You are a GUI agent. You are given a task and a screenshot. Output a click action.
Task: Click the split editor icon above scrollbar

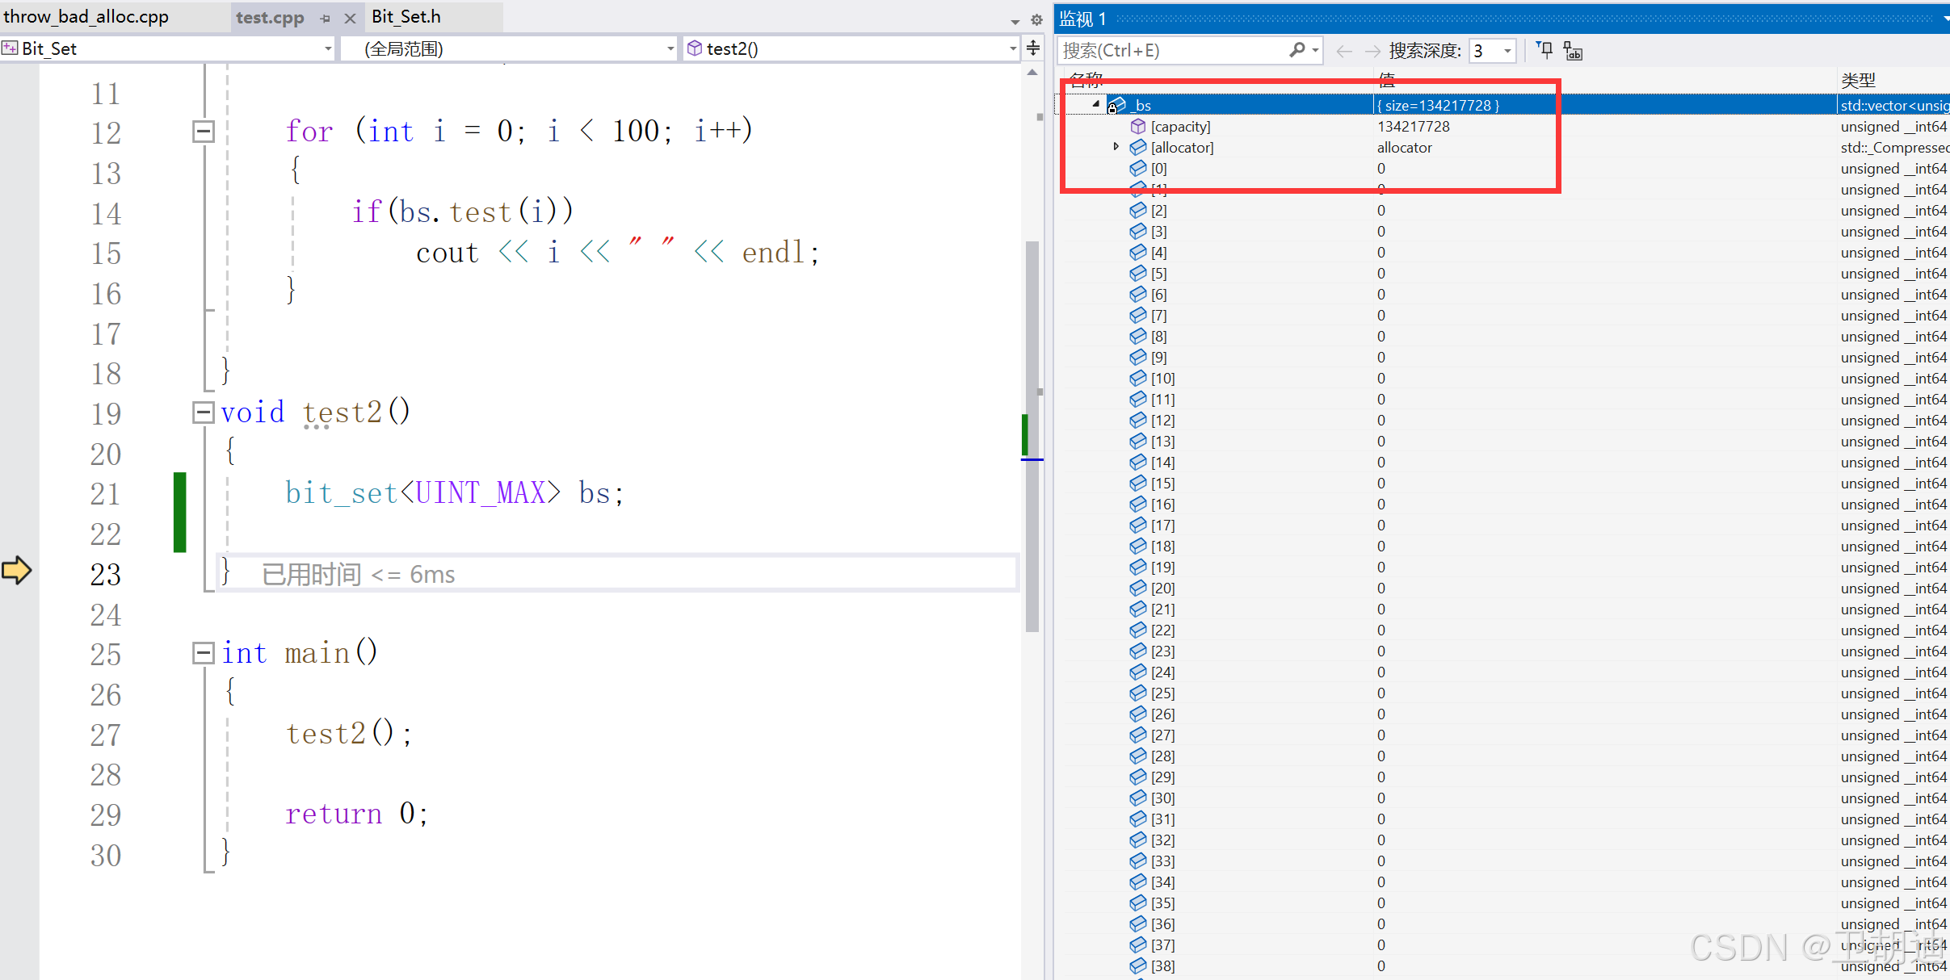click(x=1033, y=48)
